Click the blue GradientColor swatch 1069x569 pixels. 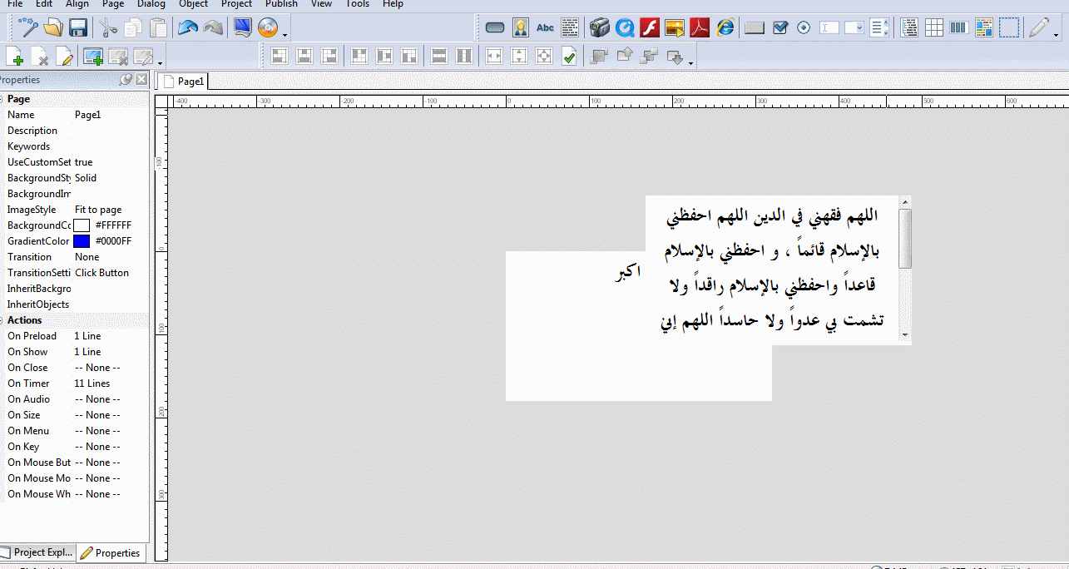coord(82,241)
